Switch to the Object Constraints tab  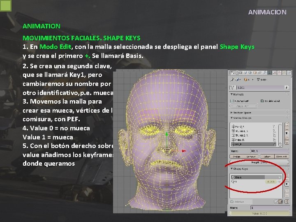(x=259, y=73)
